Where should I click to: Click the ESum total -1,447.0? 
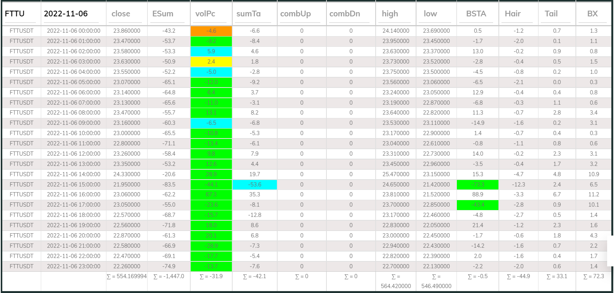[x=169, y=276]
